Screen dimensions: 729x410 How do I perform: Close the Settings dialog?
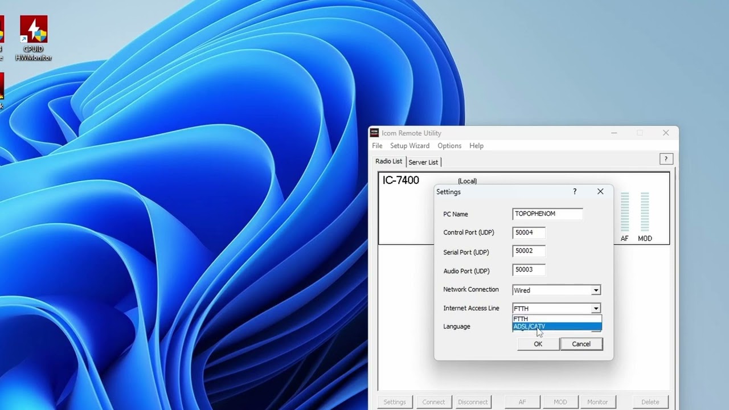[600, 192]
